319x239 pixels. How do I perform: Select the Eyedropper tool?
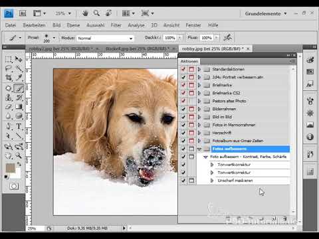(19, 78)
